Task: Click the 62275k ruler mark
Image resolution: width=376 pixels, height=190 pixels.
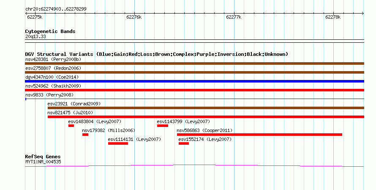Action: coord(35,17)
